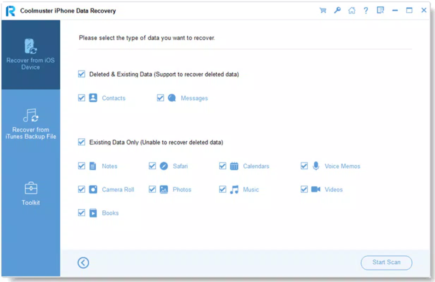
Task: Open help question mark icon
Action: point(366,11)
